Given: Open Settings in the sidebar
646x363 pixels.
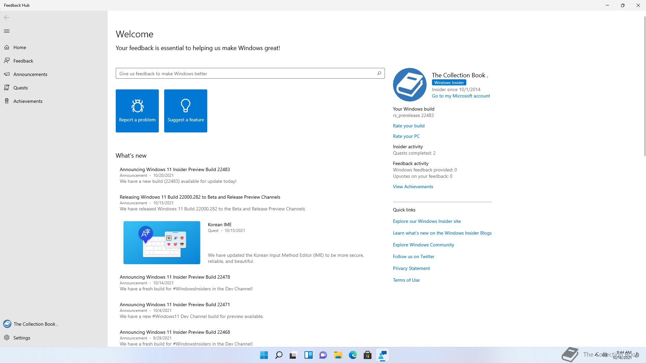Looking at the screenshot, I should (54, 338).
